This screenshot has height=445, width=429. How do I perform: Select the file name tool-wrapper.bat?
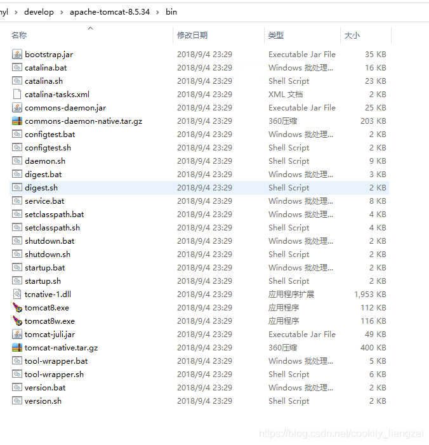[x=56, y=361]
